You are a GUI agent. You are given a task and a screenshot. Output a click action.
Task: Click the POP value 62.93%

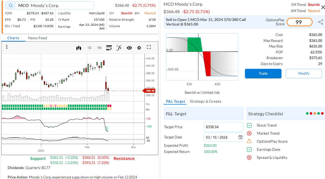coord(316,52)
